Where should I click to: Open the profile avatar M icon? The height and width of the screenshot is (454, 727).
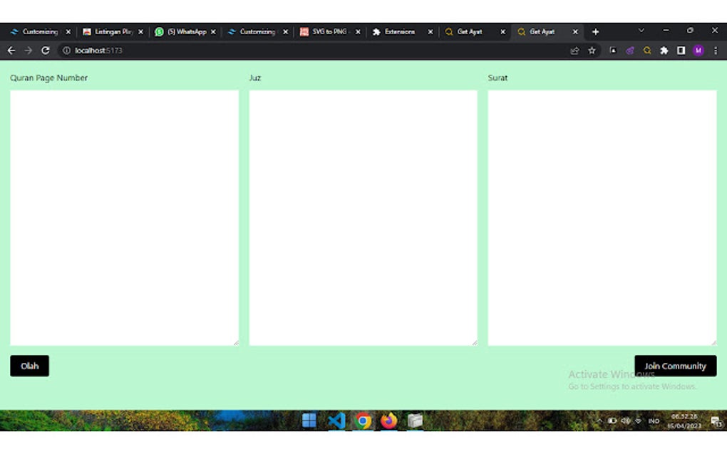698,51
